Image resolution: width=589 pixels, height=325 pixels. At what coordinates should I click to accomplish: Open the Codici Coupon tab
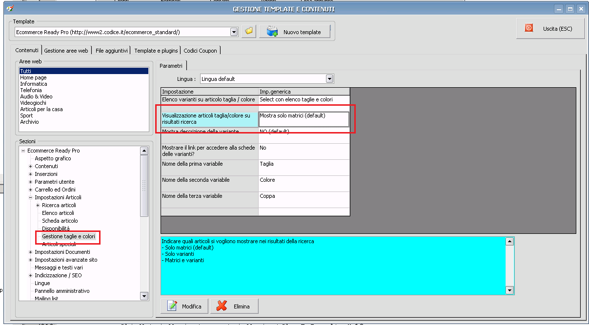point(201,51)
